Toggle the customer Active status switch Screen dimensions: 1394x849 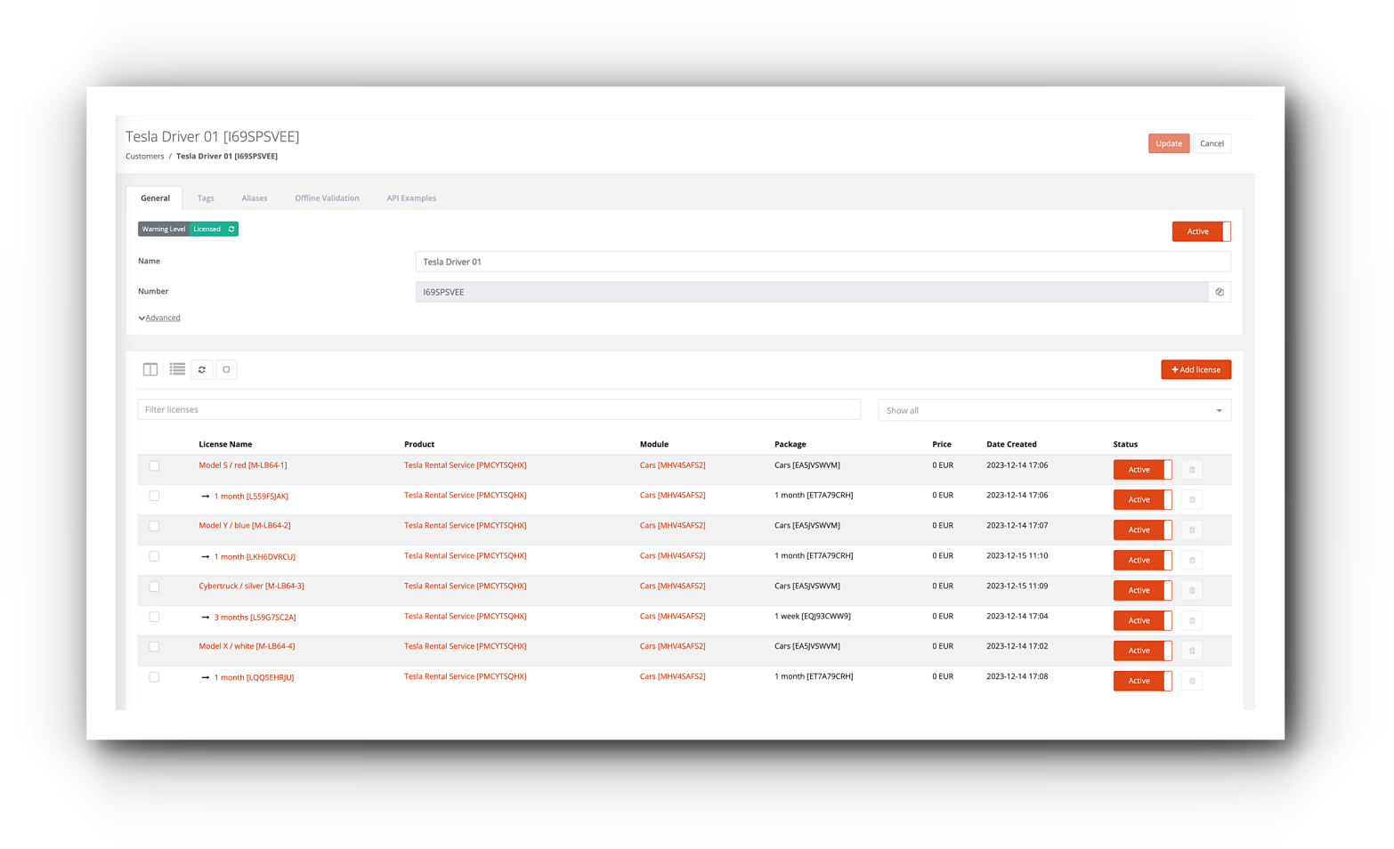pyautogui.click(x=1201, y=231)
